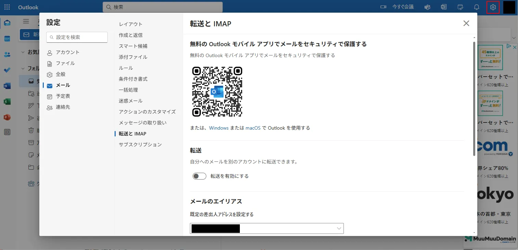
Task: Launch PowerPoint from left app rail
Action: [7, 117]
